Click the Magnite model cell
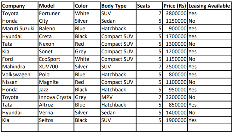 click(x=49, y=82)
